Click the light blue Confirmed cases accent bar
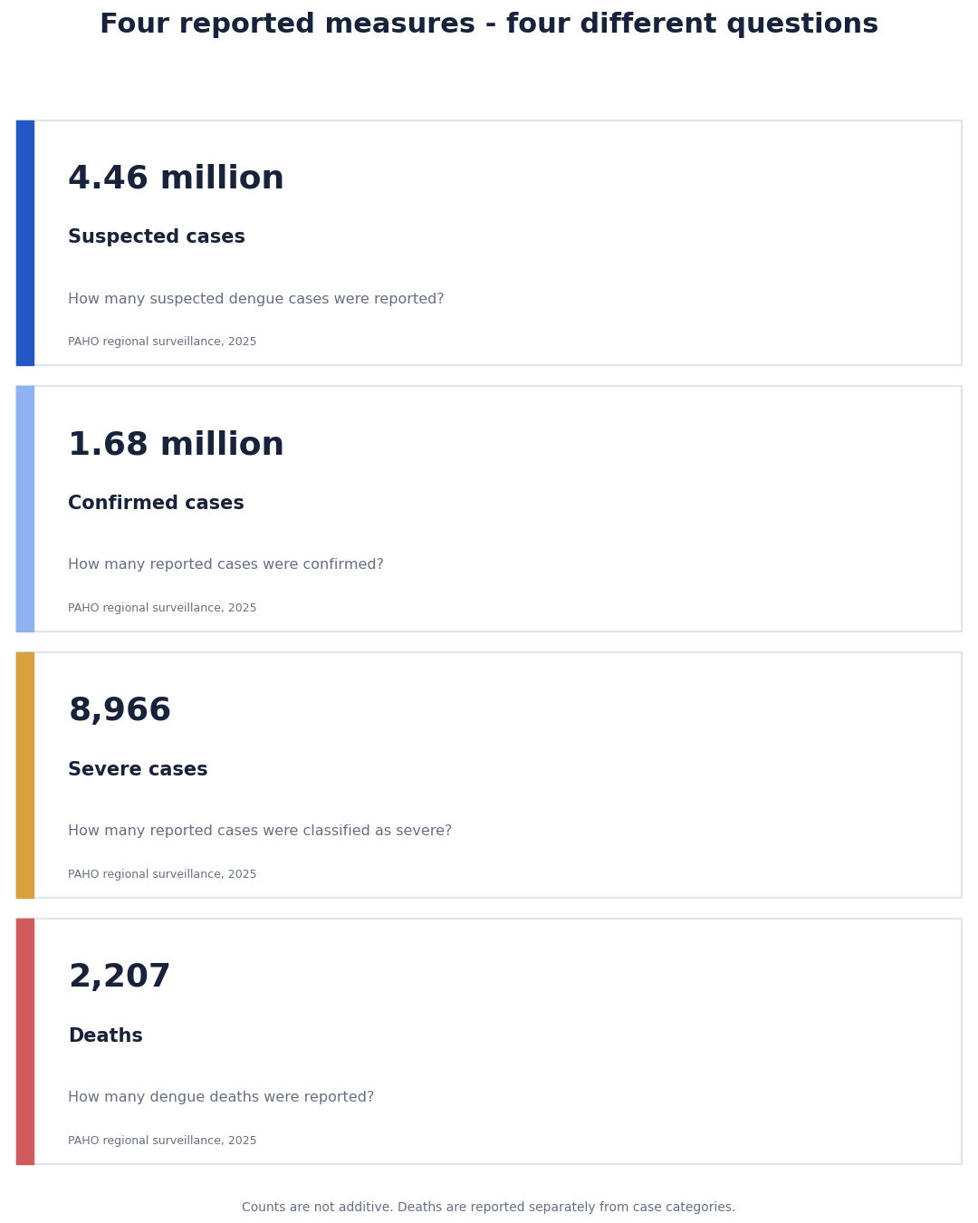 (x=25, y=508)
